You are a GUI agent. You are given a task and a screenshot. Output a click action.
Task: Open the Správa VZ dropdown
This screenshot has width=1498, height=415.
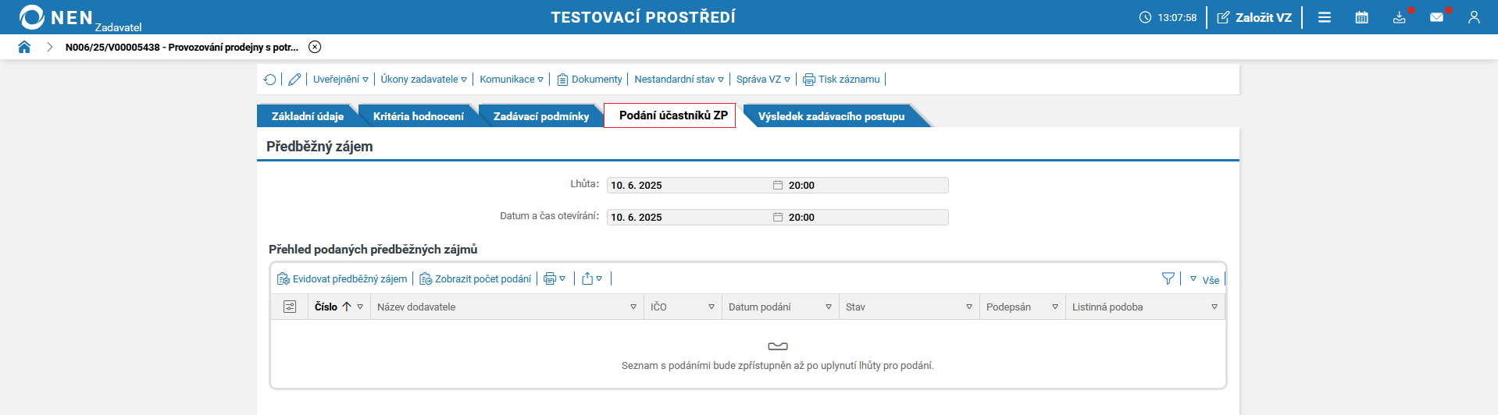[763, 80]
